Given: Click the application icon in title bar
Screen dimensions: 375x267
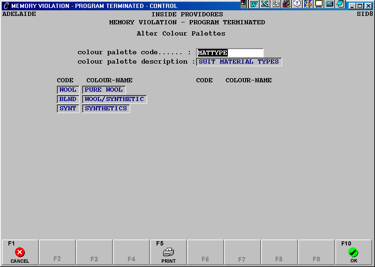Looking at the screenshot, I should click(x=6, y=6).
